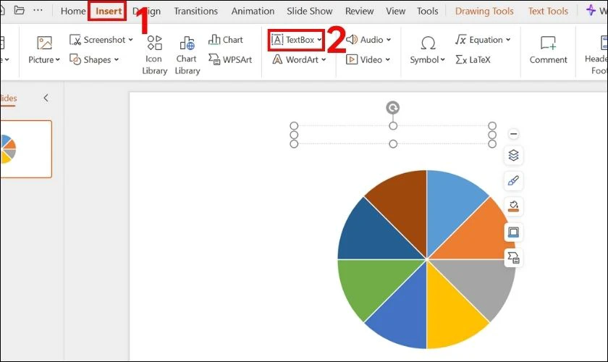Open the Transitions tab
This screenshot has width=608, height=362.
(x=196, y=12)
